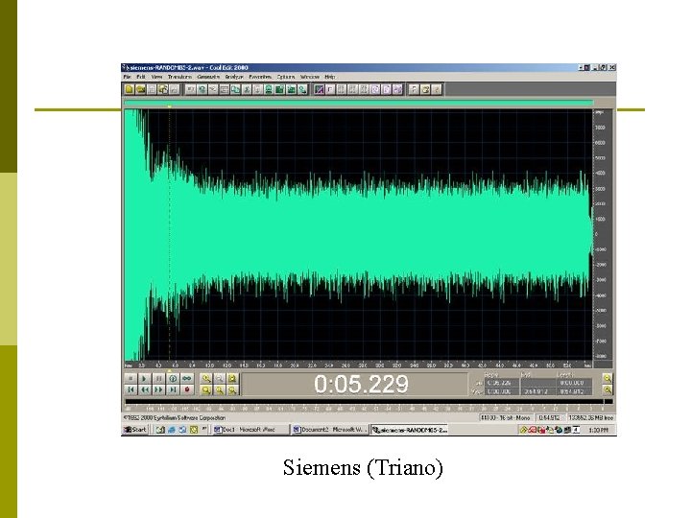Click the siemens-RANDOM Cool Edit taskbar button
This screenshot has height=518, width=691.
point(410,430)
